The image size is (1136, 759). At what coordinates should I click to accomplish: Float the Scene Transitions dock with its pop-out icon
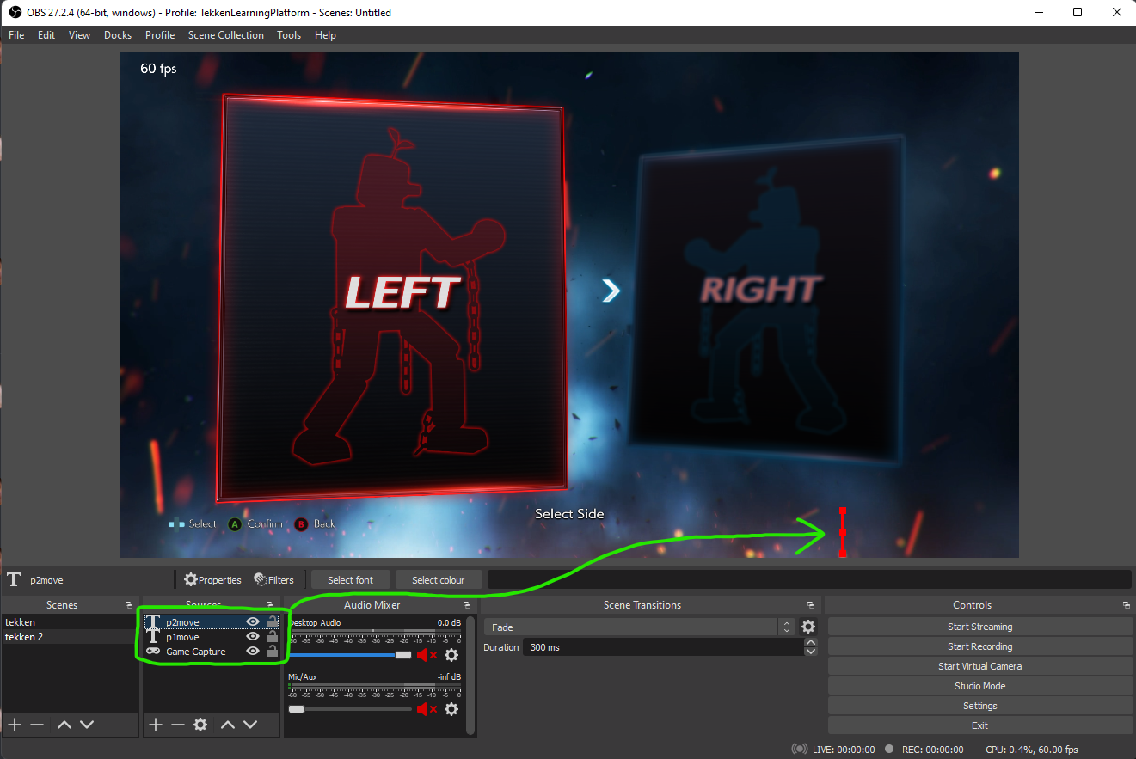tap(810, 605)
